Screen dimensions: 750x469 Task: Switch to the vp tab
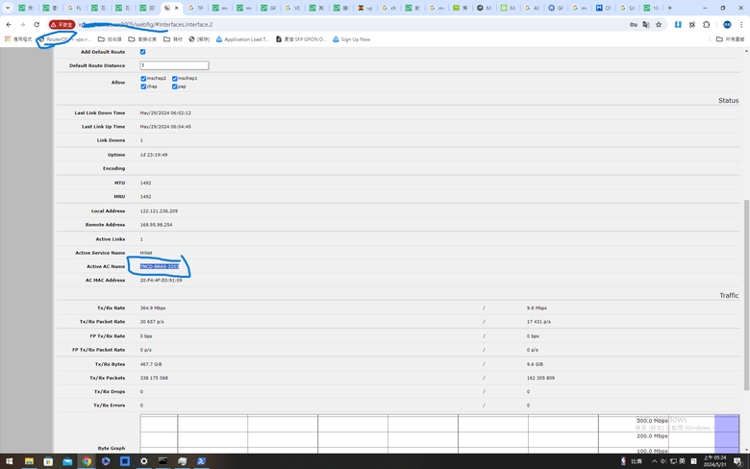coord(365,8)
